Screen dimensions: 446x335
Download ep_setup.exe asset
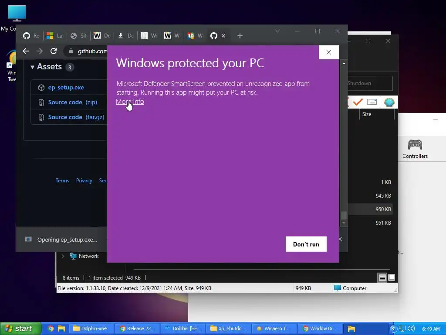tap(66, 87)
